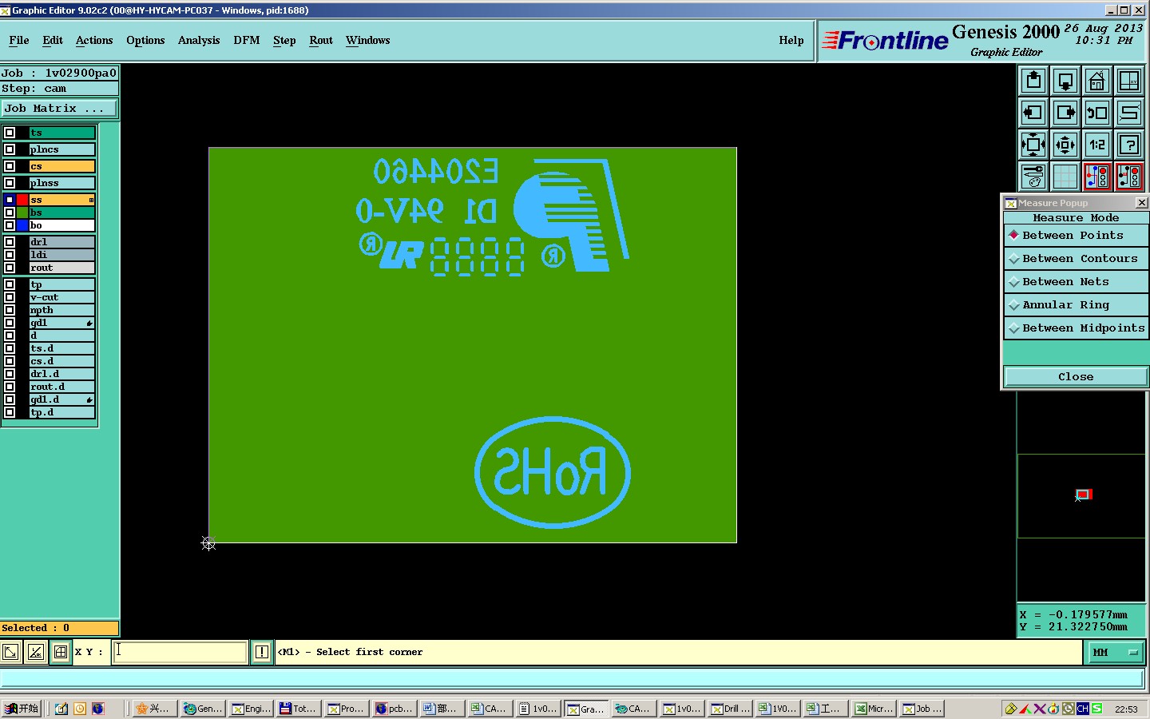Image resolution: width=1150 pixels, height=719 pixels.
Task: Open the Drill taskbar item
Action: point(730,709)
